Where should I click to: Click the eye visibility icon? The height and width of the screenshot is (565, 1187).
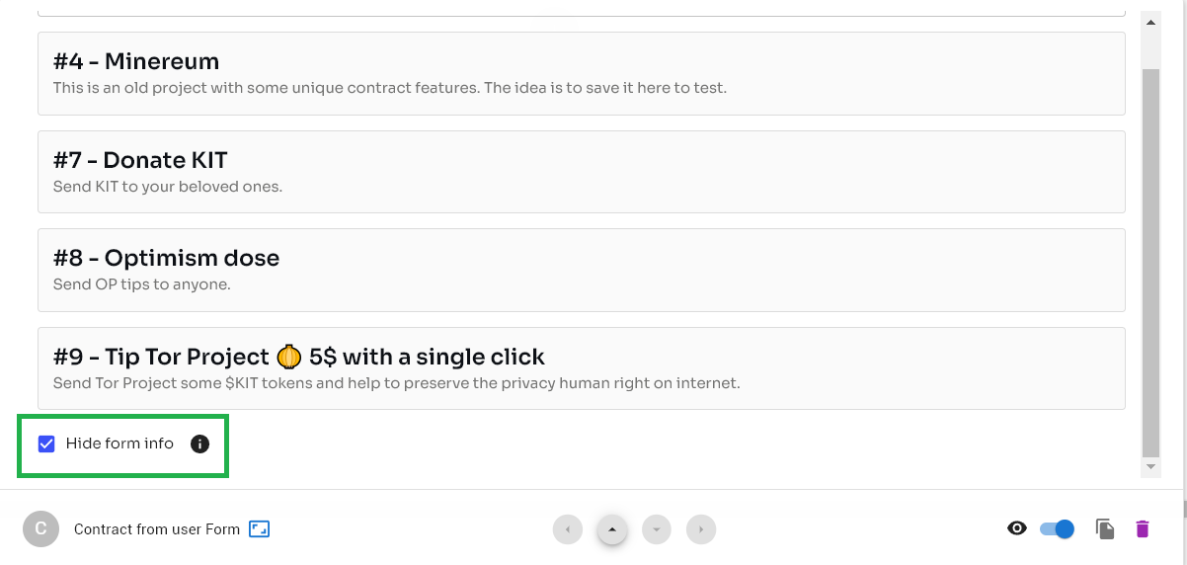[x=1016, y=529]
